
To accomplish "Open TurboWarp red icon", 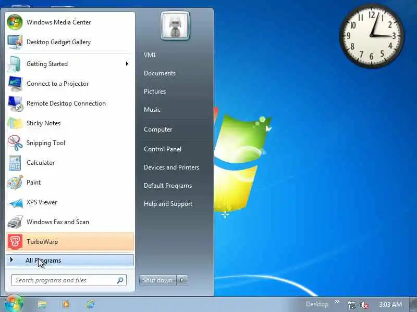I will click(15, 242).
